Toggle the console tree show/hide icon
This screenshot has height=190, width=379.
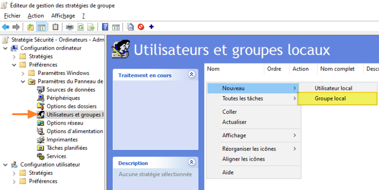tap(41, 27)
